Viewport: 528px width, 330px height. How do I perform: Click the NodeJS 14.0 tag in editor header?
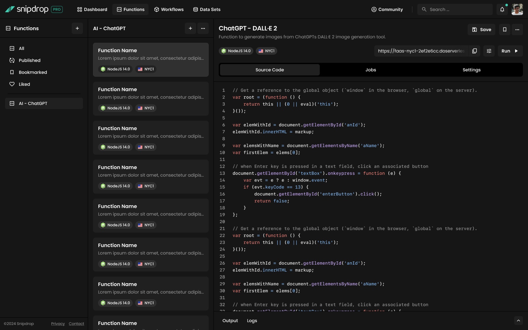pyautogui.click(x=236, y=51)
